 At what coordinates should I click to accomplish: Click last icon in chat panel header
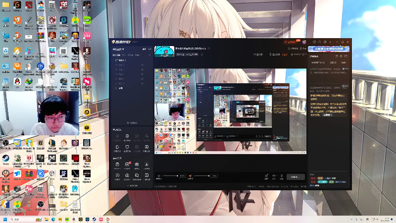pos(346,56)
